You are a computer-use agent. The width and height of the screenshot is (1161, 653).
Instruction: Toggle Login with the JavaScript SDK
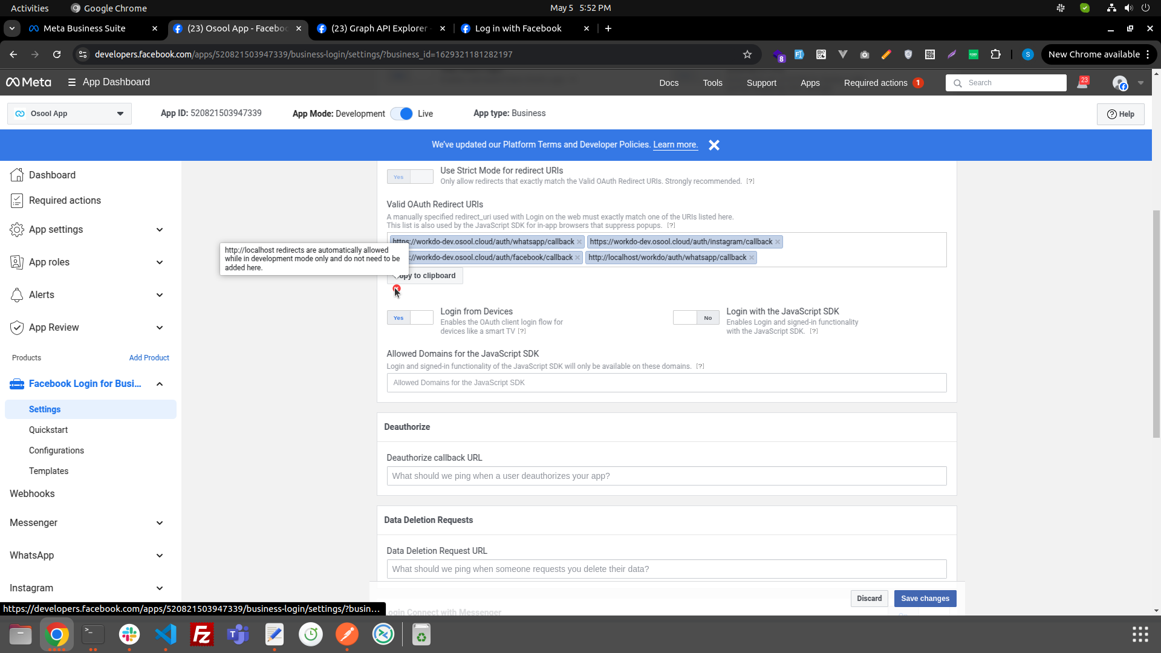pyautogui.click(x=696, y=318)
